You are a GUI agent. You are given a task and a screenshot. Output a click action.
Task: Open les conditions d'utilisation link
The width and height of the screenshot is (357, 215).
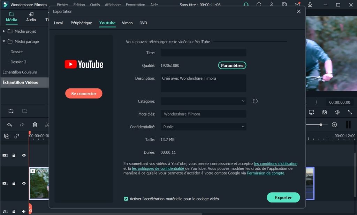tap(276, 164)
